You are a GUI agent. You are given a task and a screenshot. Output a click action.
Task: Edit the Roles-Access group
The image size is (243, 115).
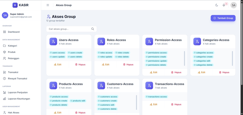click(106, 65)
